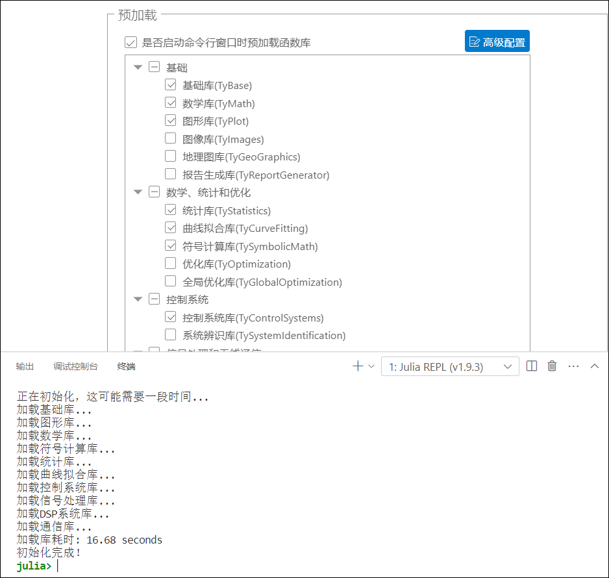Image resolution: width=609 pixels, height=578 pixels.
Task: Delete terminal with trash icon
Action: tap(552, 366)
